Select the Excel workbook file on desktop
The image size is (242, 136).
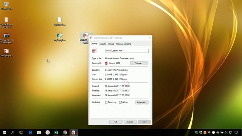(x=60, y=37)
